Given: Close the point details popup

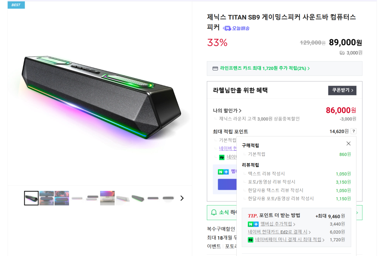Looking at the screenshot, I should [348, 144].
